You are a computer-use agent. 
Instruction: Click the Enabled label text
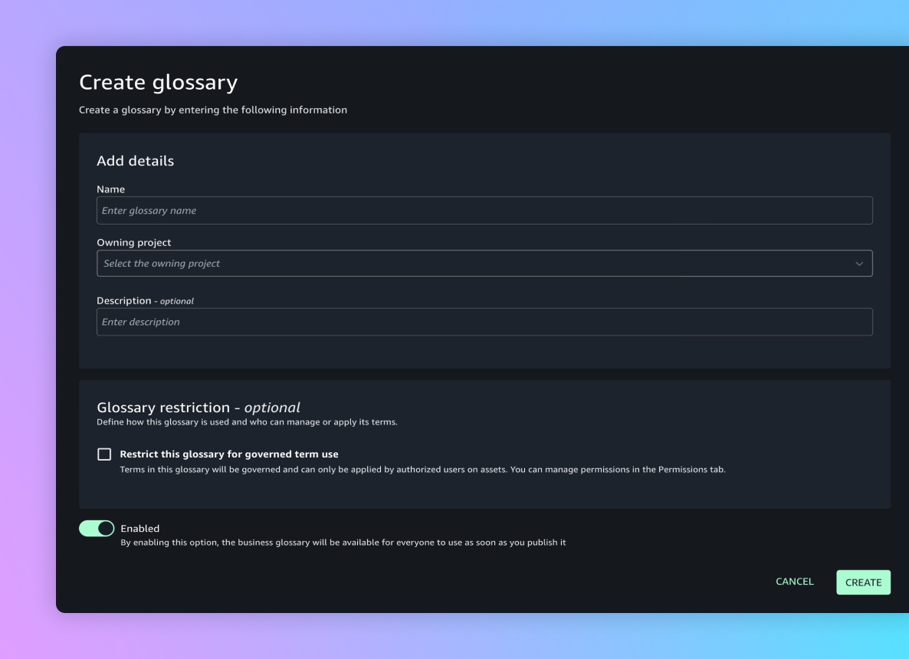[x=139, y=529]
